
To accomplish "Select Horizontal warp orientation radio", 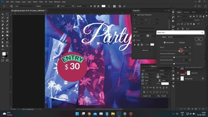I will pos(165,43).
